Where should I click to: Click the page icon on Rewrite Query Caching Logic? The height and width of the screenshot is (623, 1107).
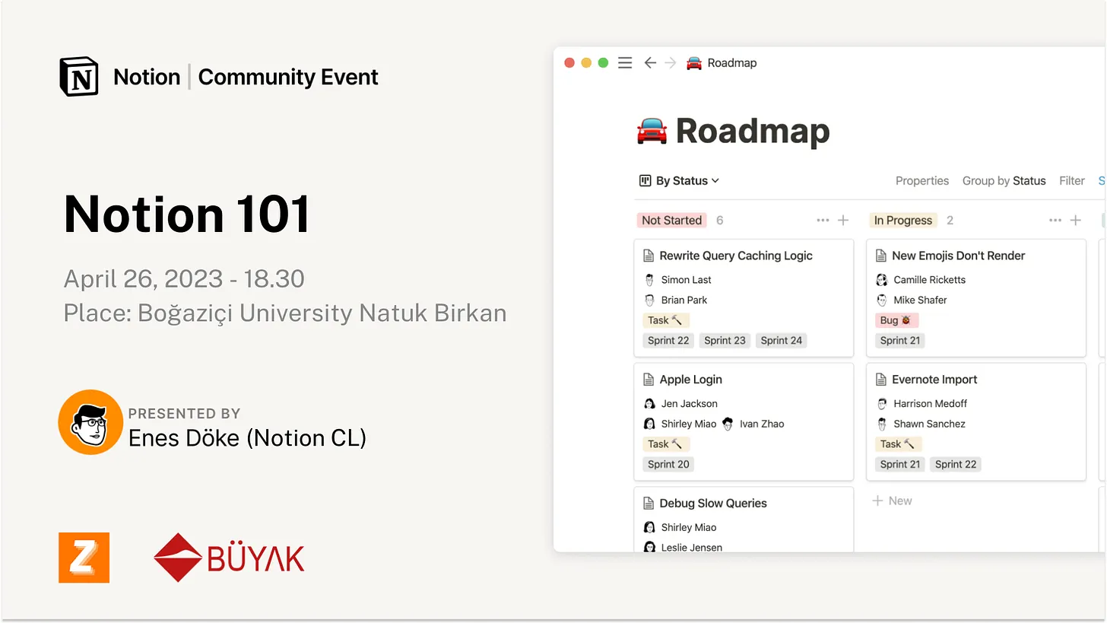point(649,256)
